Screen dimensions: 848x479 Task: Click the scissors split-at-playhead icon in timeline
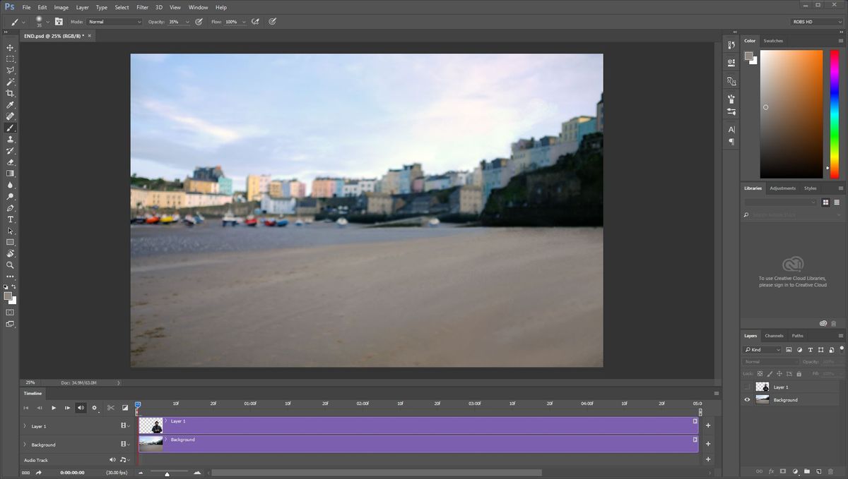(x=110, y=408)
